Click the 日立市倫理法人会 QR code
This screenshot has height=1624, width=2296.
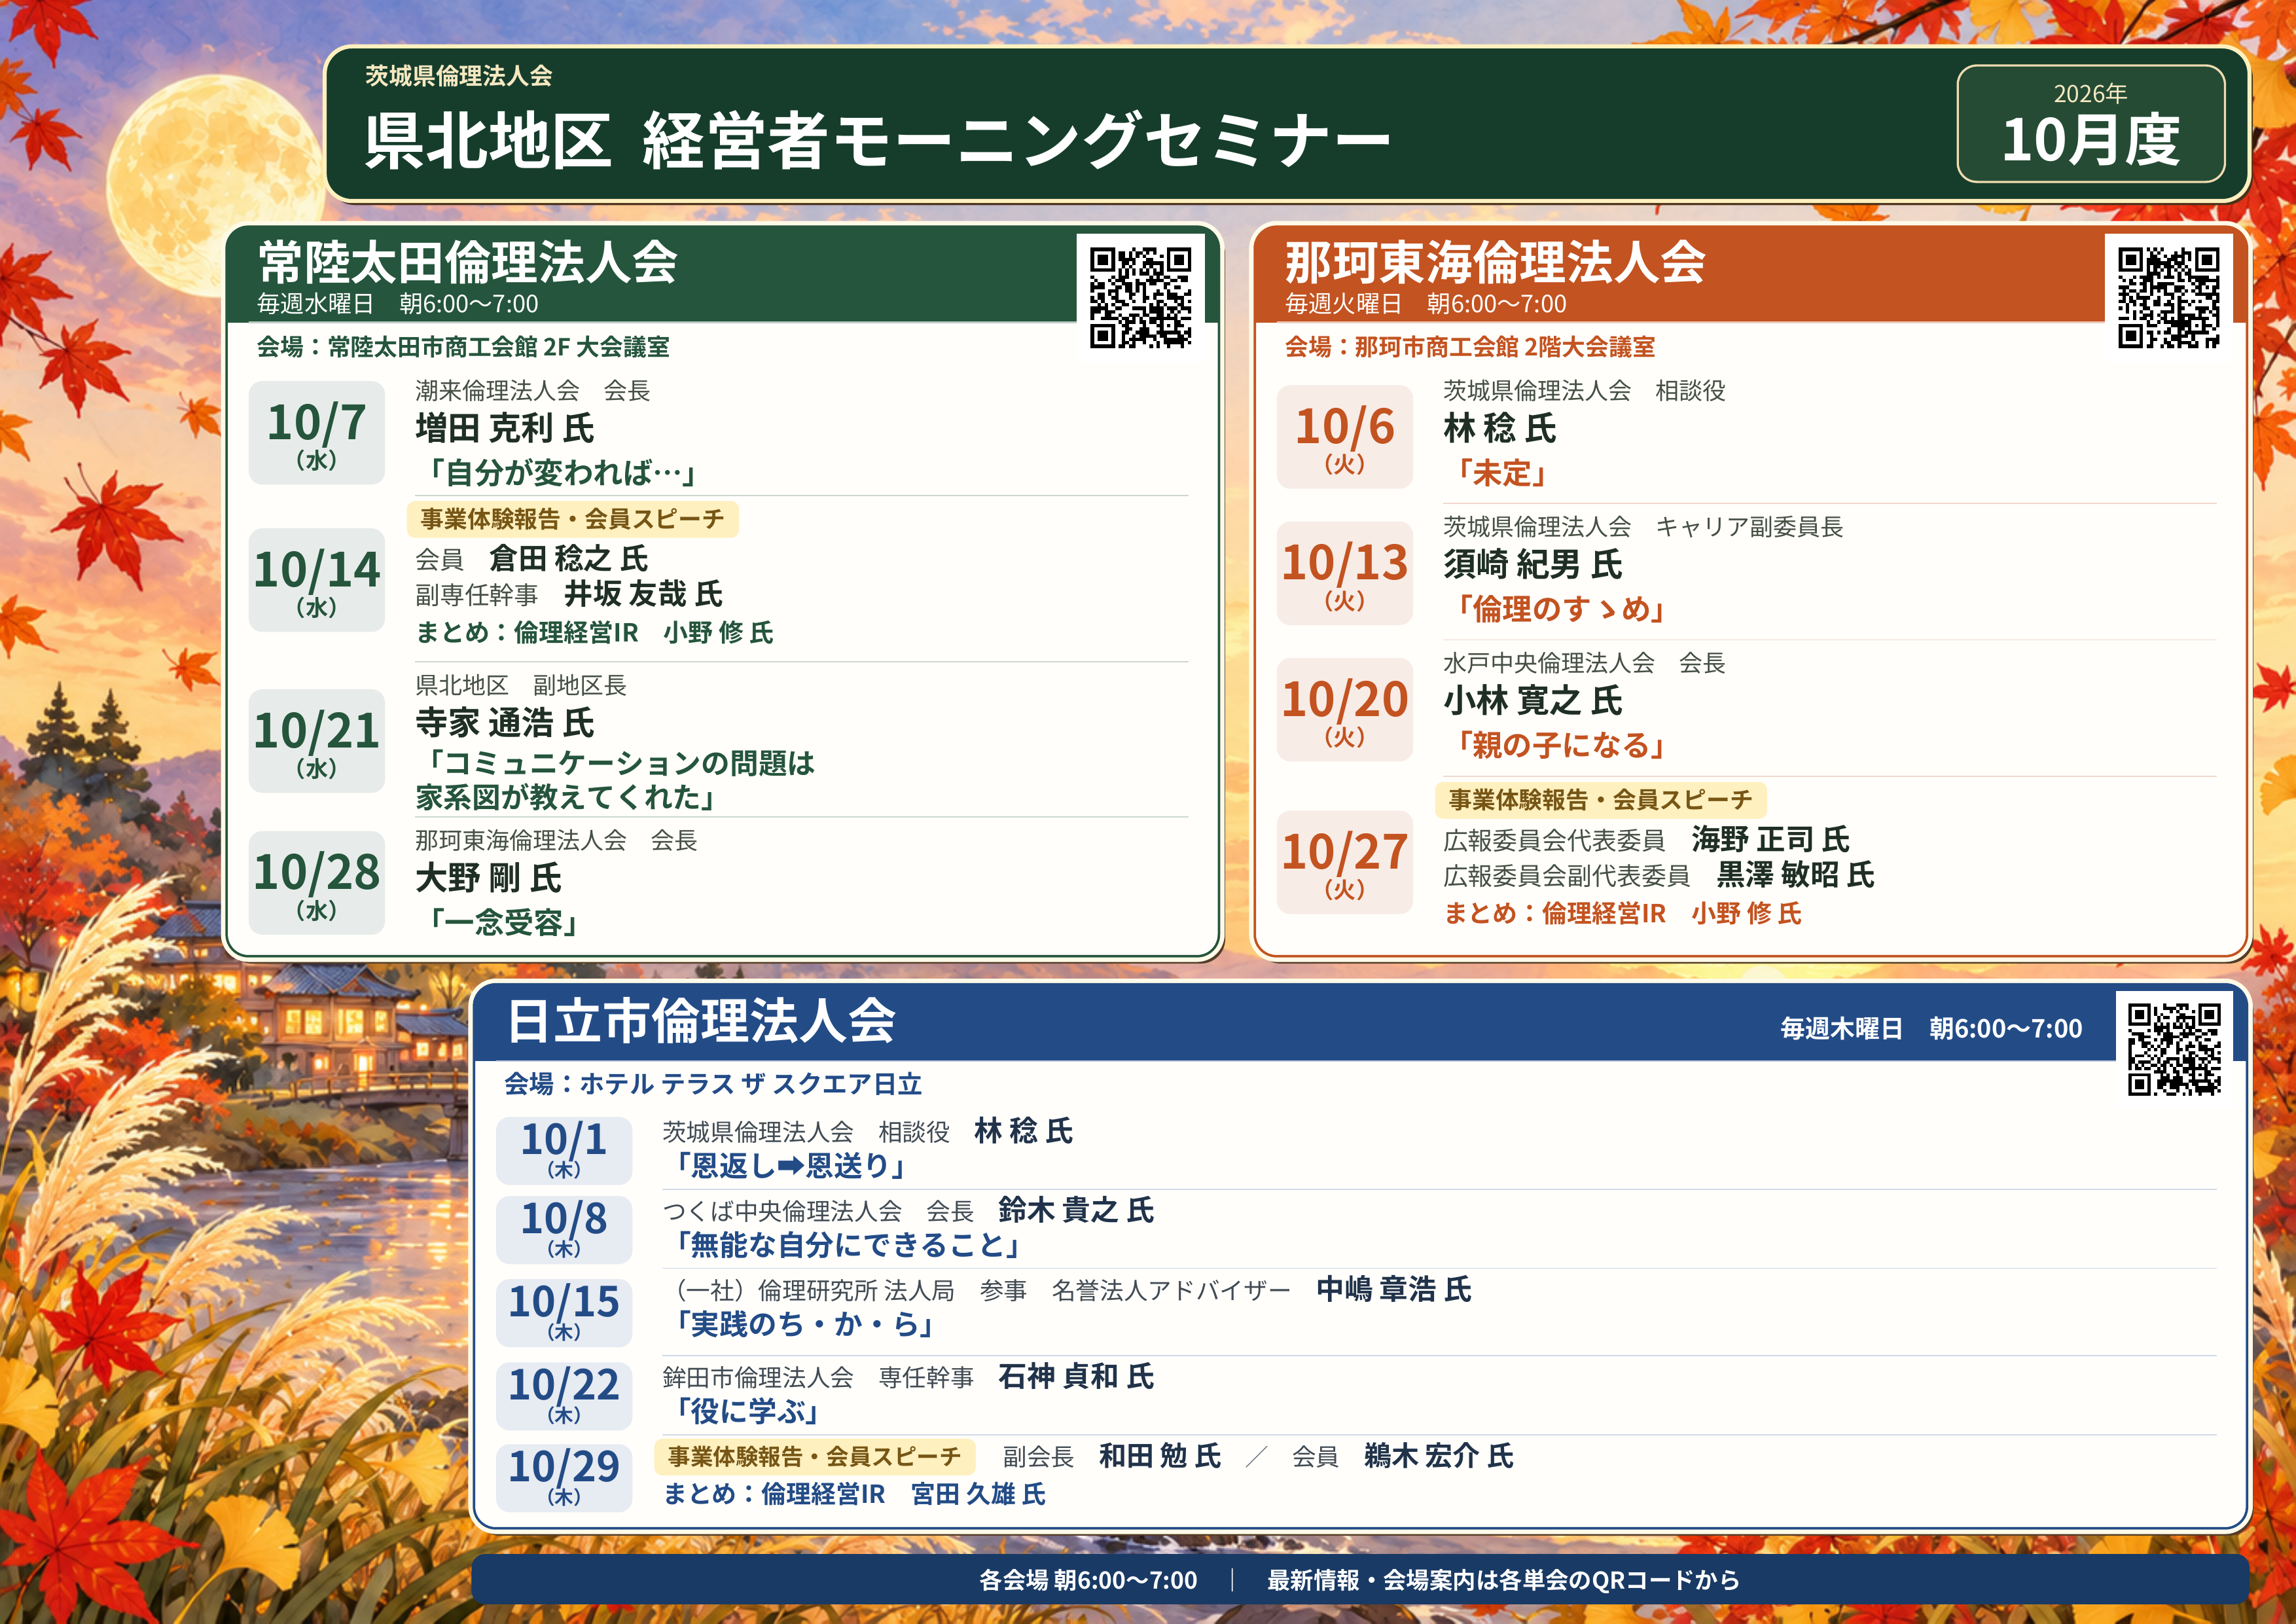tap(2174, 1049)
